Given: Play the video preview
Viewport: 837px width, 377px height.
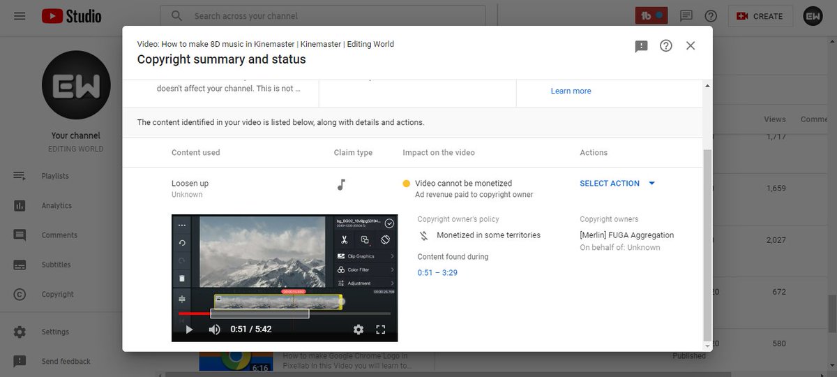Looking at the screenshot, I should click(189, 330).
